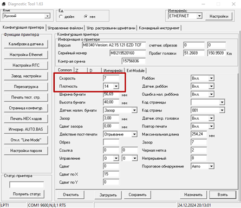Image resolution: width=241 pixels, height=208 pixels.
Task: Click Печать HEX кодов button
Action: click(26, 119)
